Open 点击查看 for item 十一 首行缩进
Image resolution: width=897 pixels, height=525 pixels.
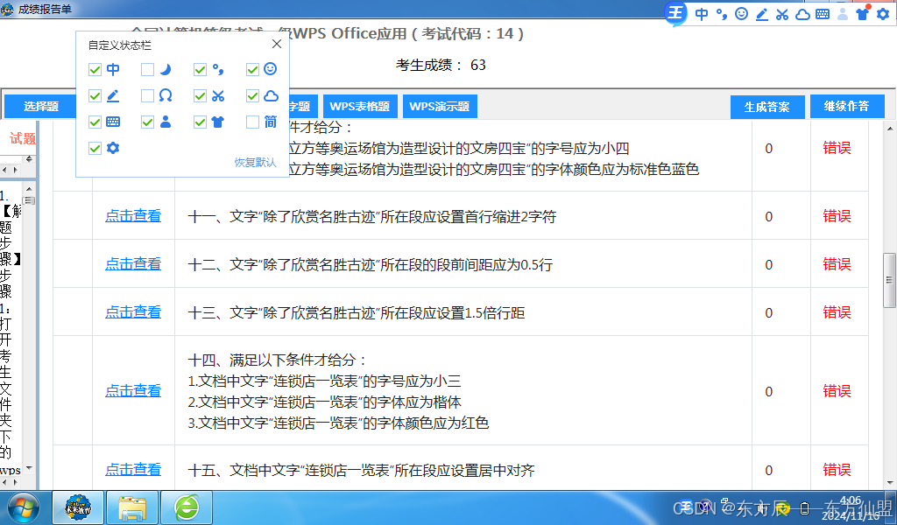pyautogui.click(x=133, y=216)
